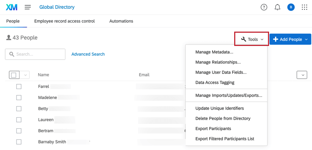This screenshot has height=150, width=312.
Task: Click the people count person icon
Action: coord(8,37)
